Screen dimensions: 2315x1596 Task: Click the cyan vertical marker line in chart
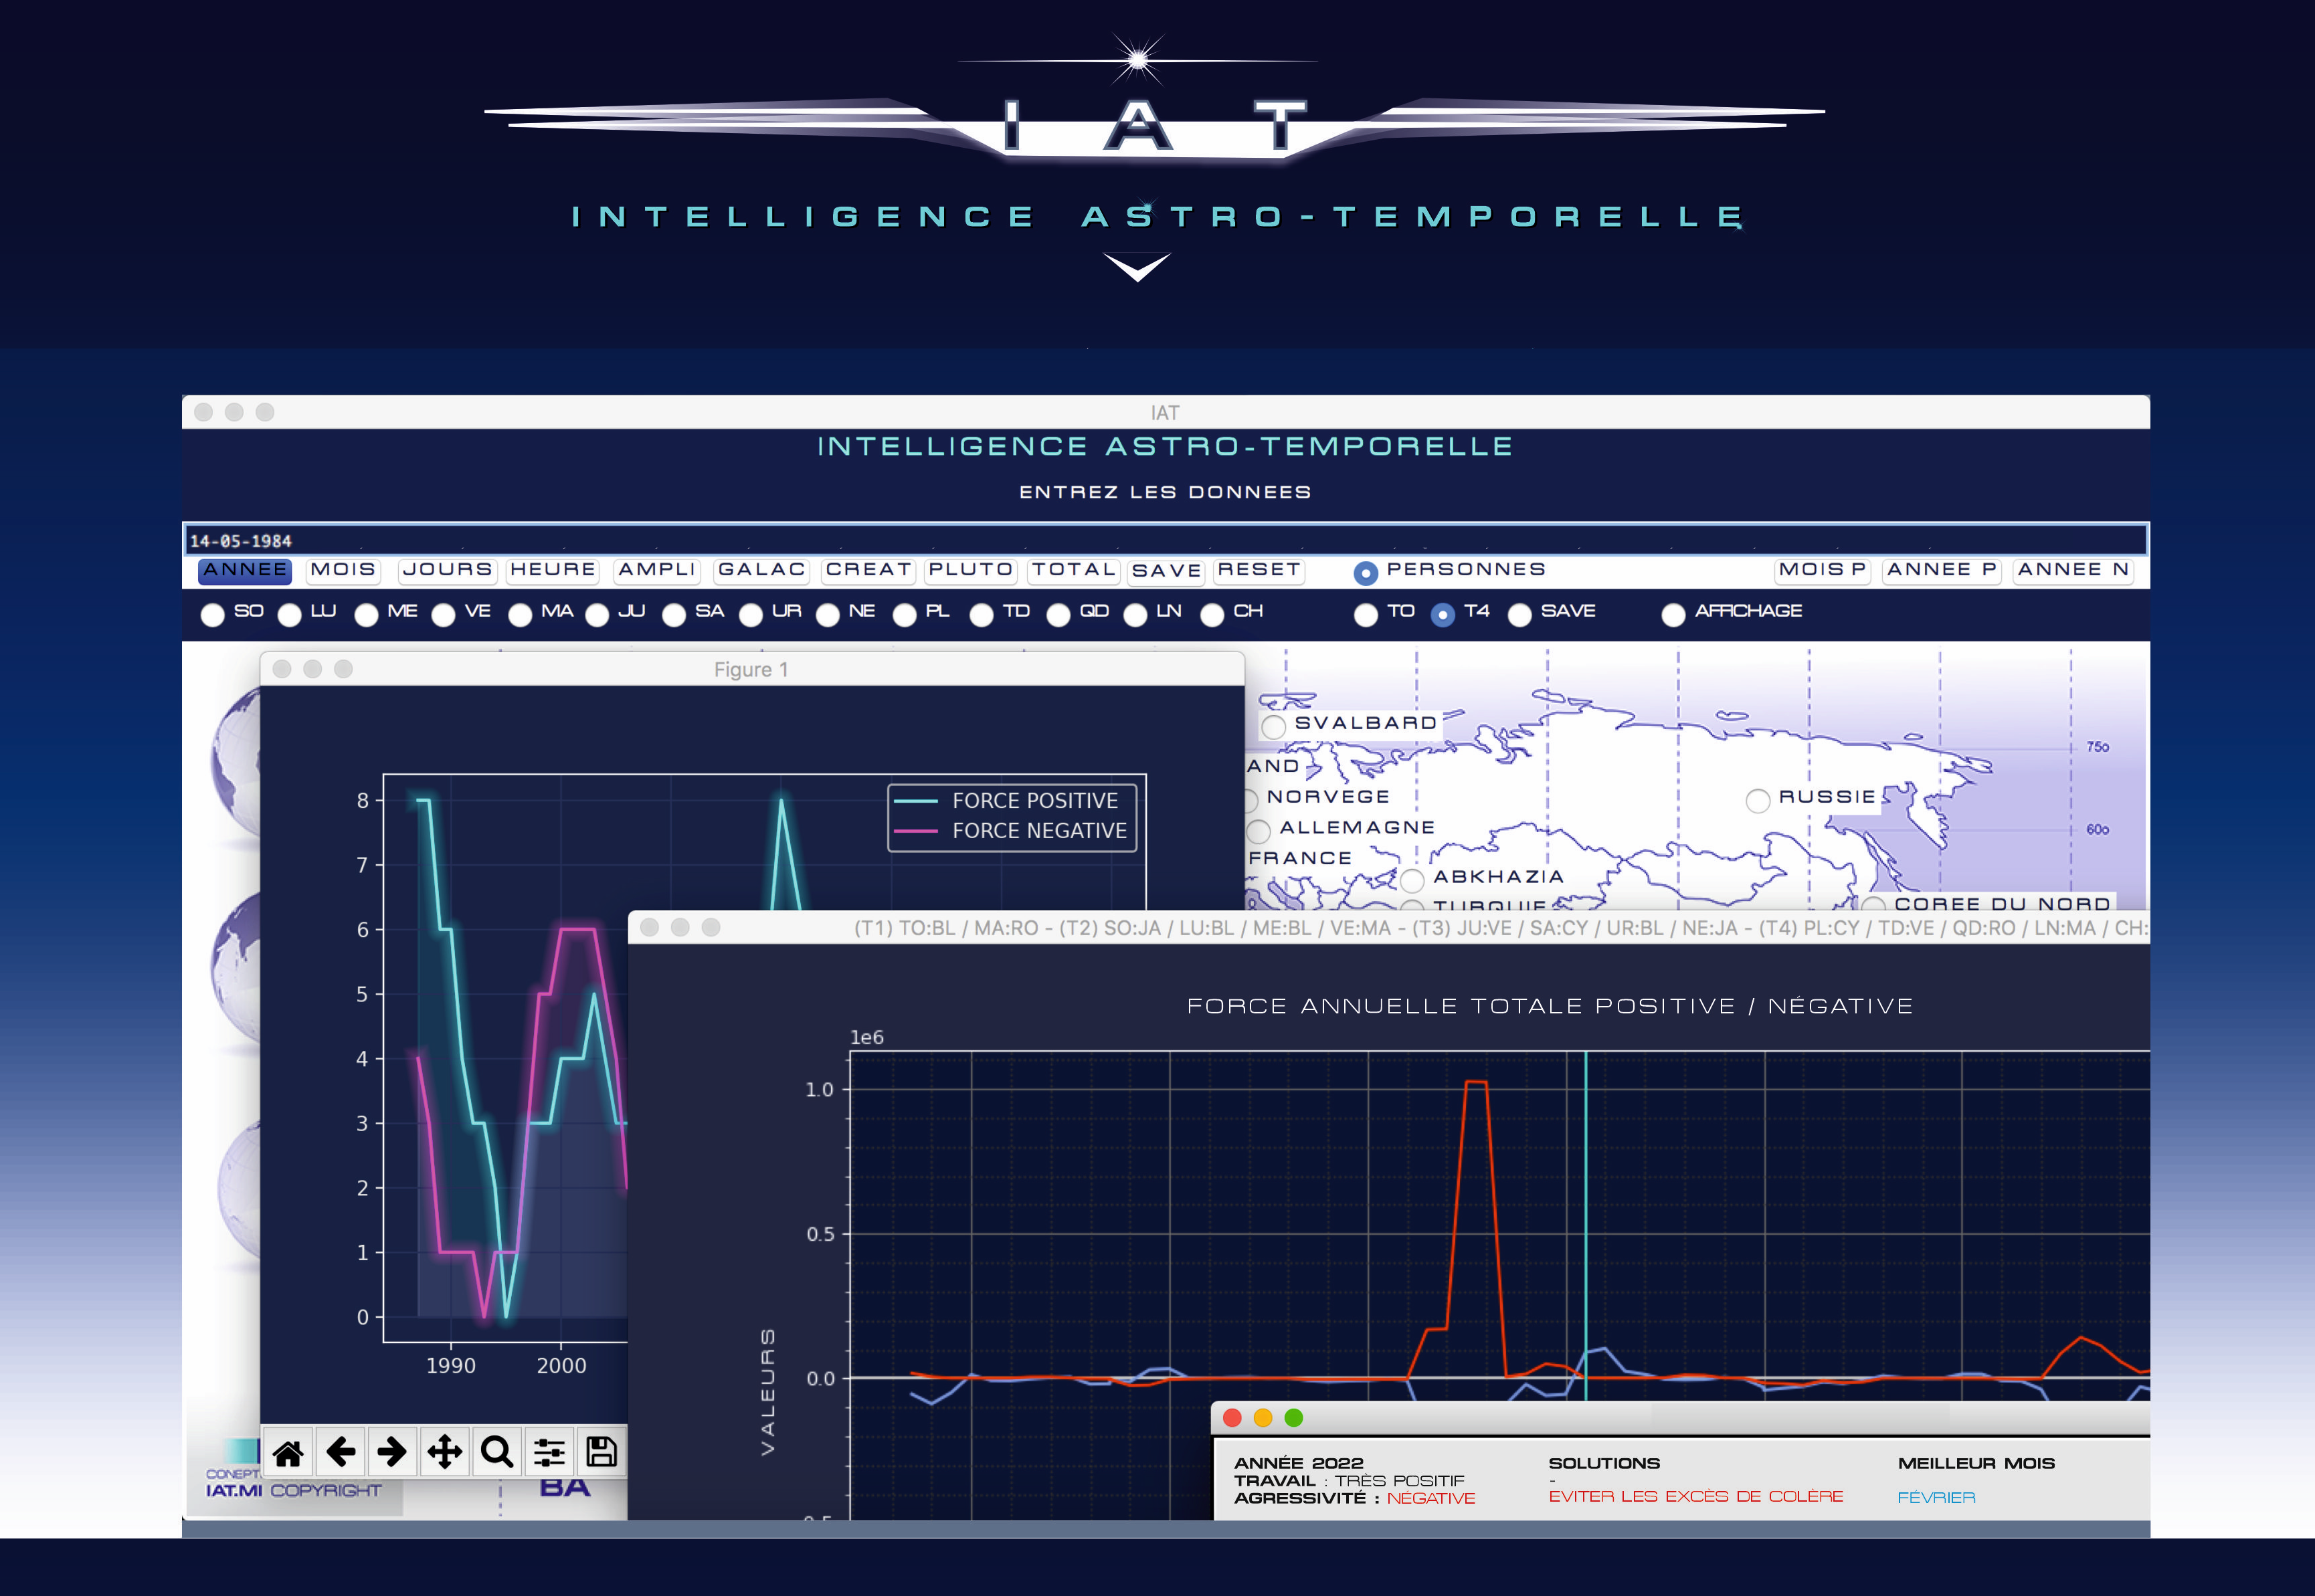click(x=1585, y=1225)
